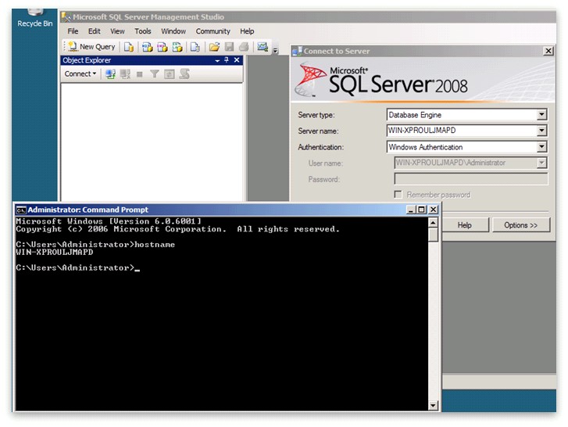The width and height of the screenshot is (568, 427).
Task: Click the Server name text field
Action: click(462, 131)
